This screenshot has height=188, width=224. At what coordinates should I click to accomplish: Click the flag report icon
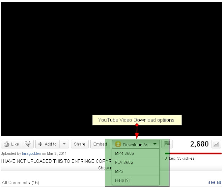tap(167, 144)
